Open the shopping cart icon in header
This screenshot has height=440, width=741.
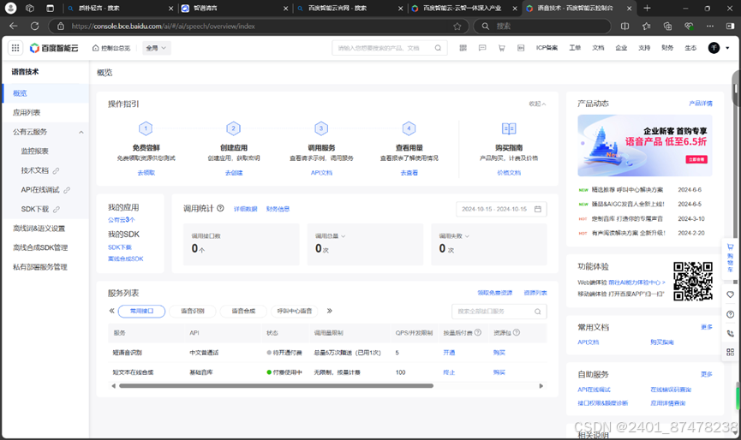pyautogui.click(x=501, y=48)
